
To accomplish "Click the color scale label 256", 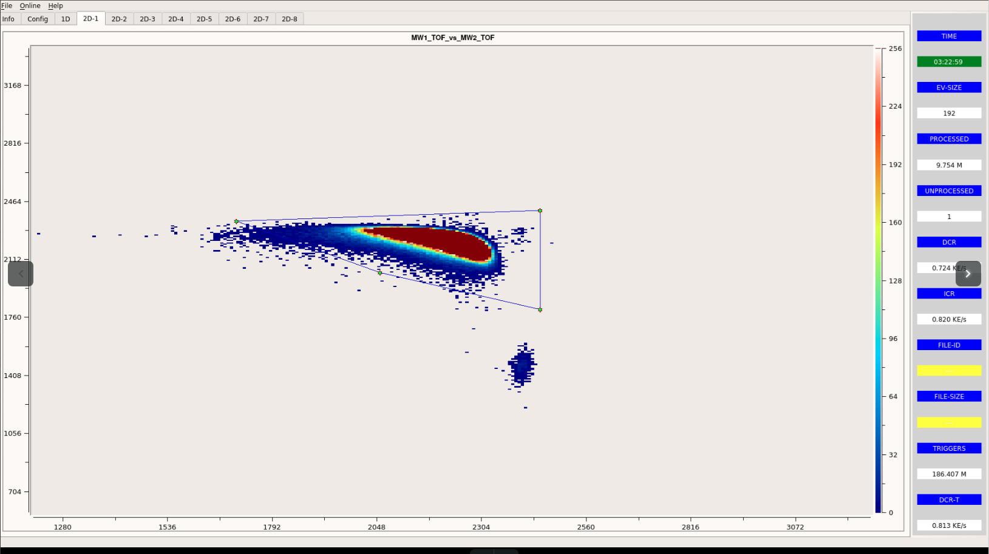I will [x=896, y=49].
